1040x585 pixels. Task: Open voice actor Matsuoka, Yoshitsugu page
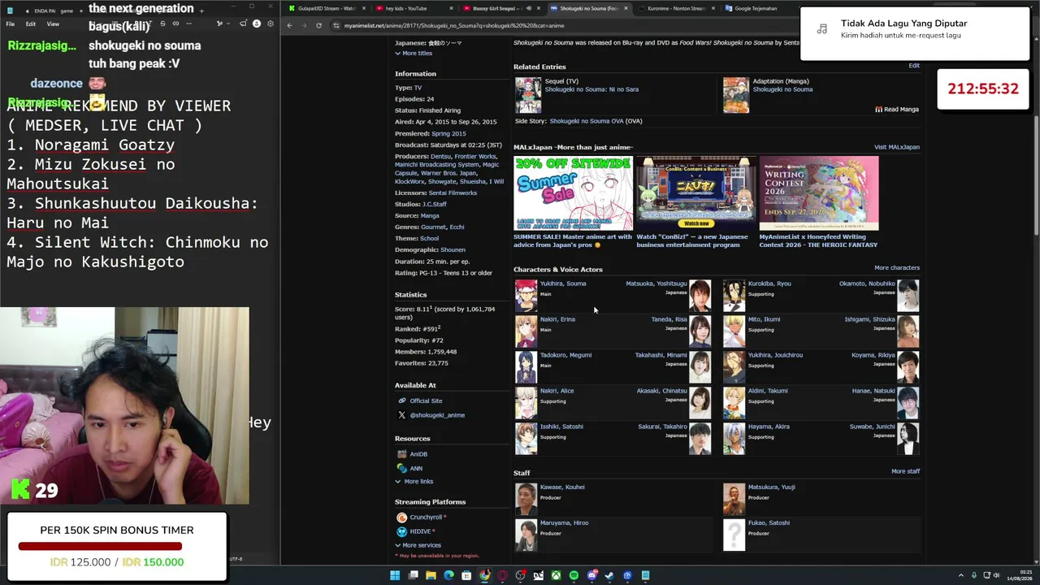(x=656, y=284)
